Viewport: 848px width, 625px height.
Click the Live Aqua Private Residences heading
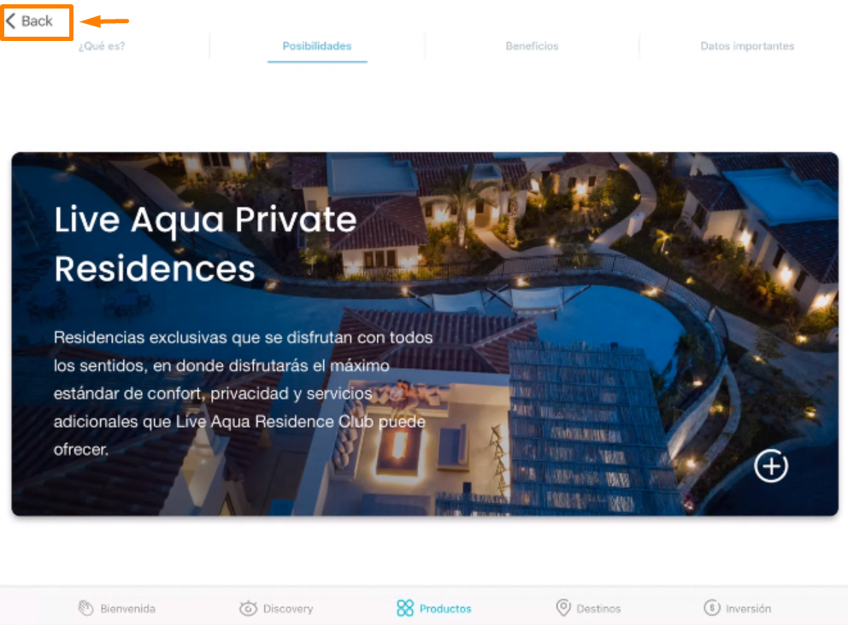click(205, 244)
